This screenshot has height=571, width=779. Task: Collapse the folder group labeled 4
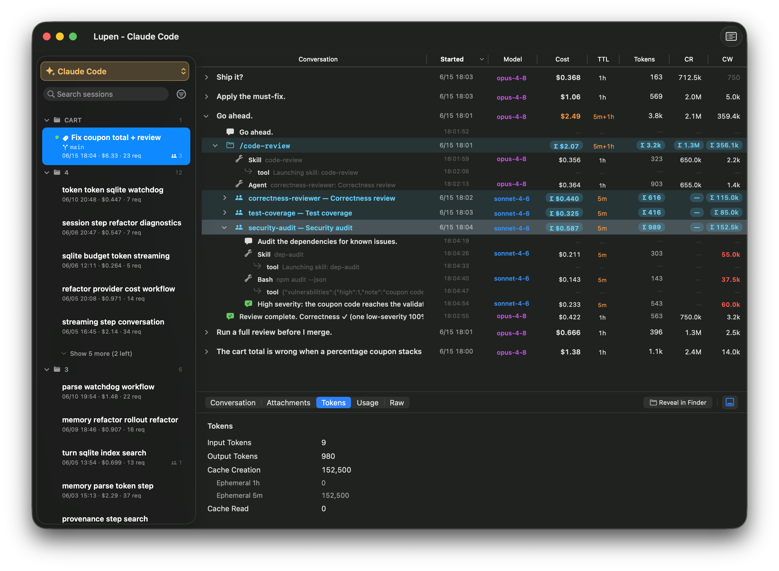point(47,172)
